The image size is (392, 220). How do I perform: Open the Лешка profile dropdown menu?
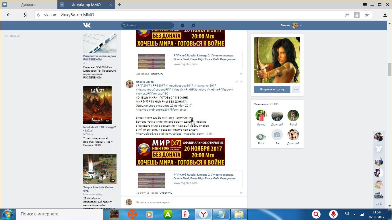pyautogui.click(x=291, y=25)
